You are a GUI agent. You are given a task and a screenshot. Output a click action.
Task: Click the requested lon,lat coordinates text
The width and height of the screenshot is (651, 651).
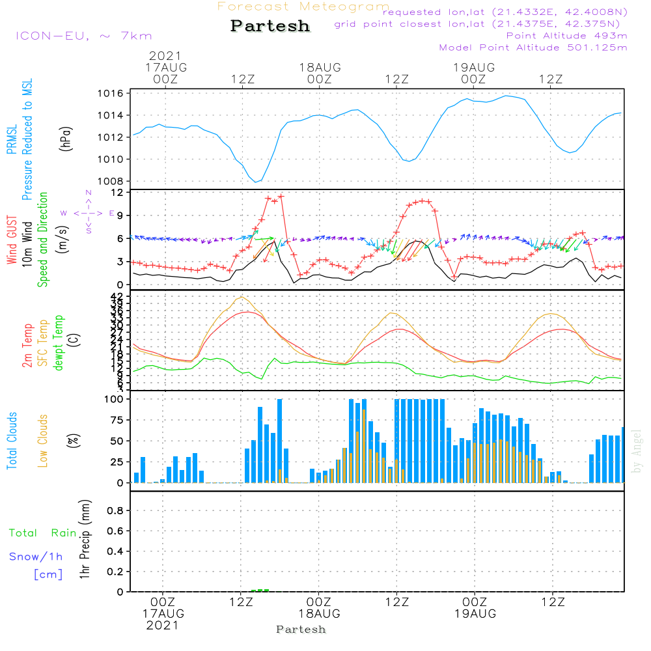tap(505, 12)
